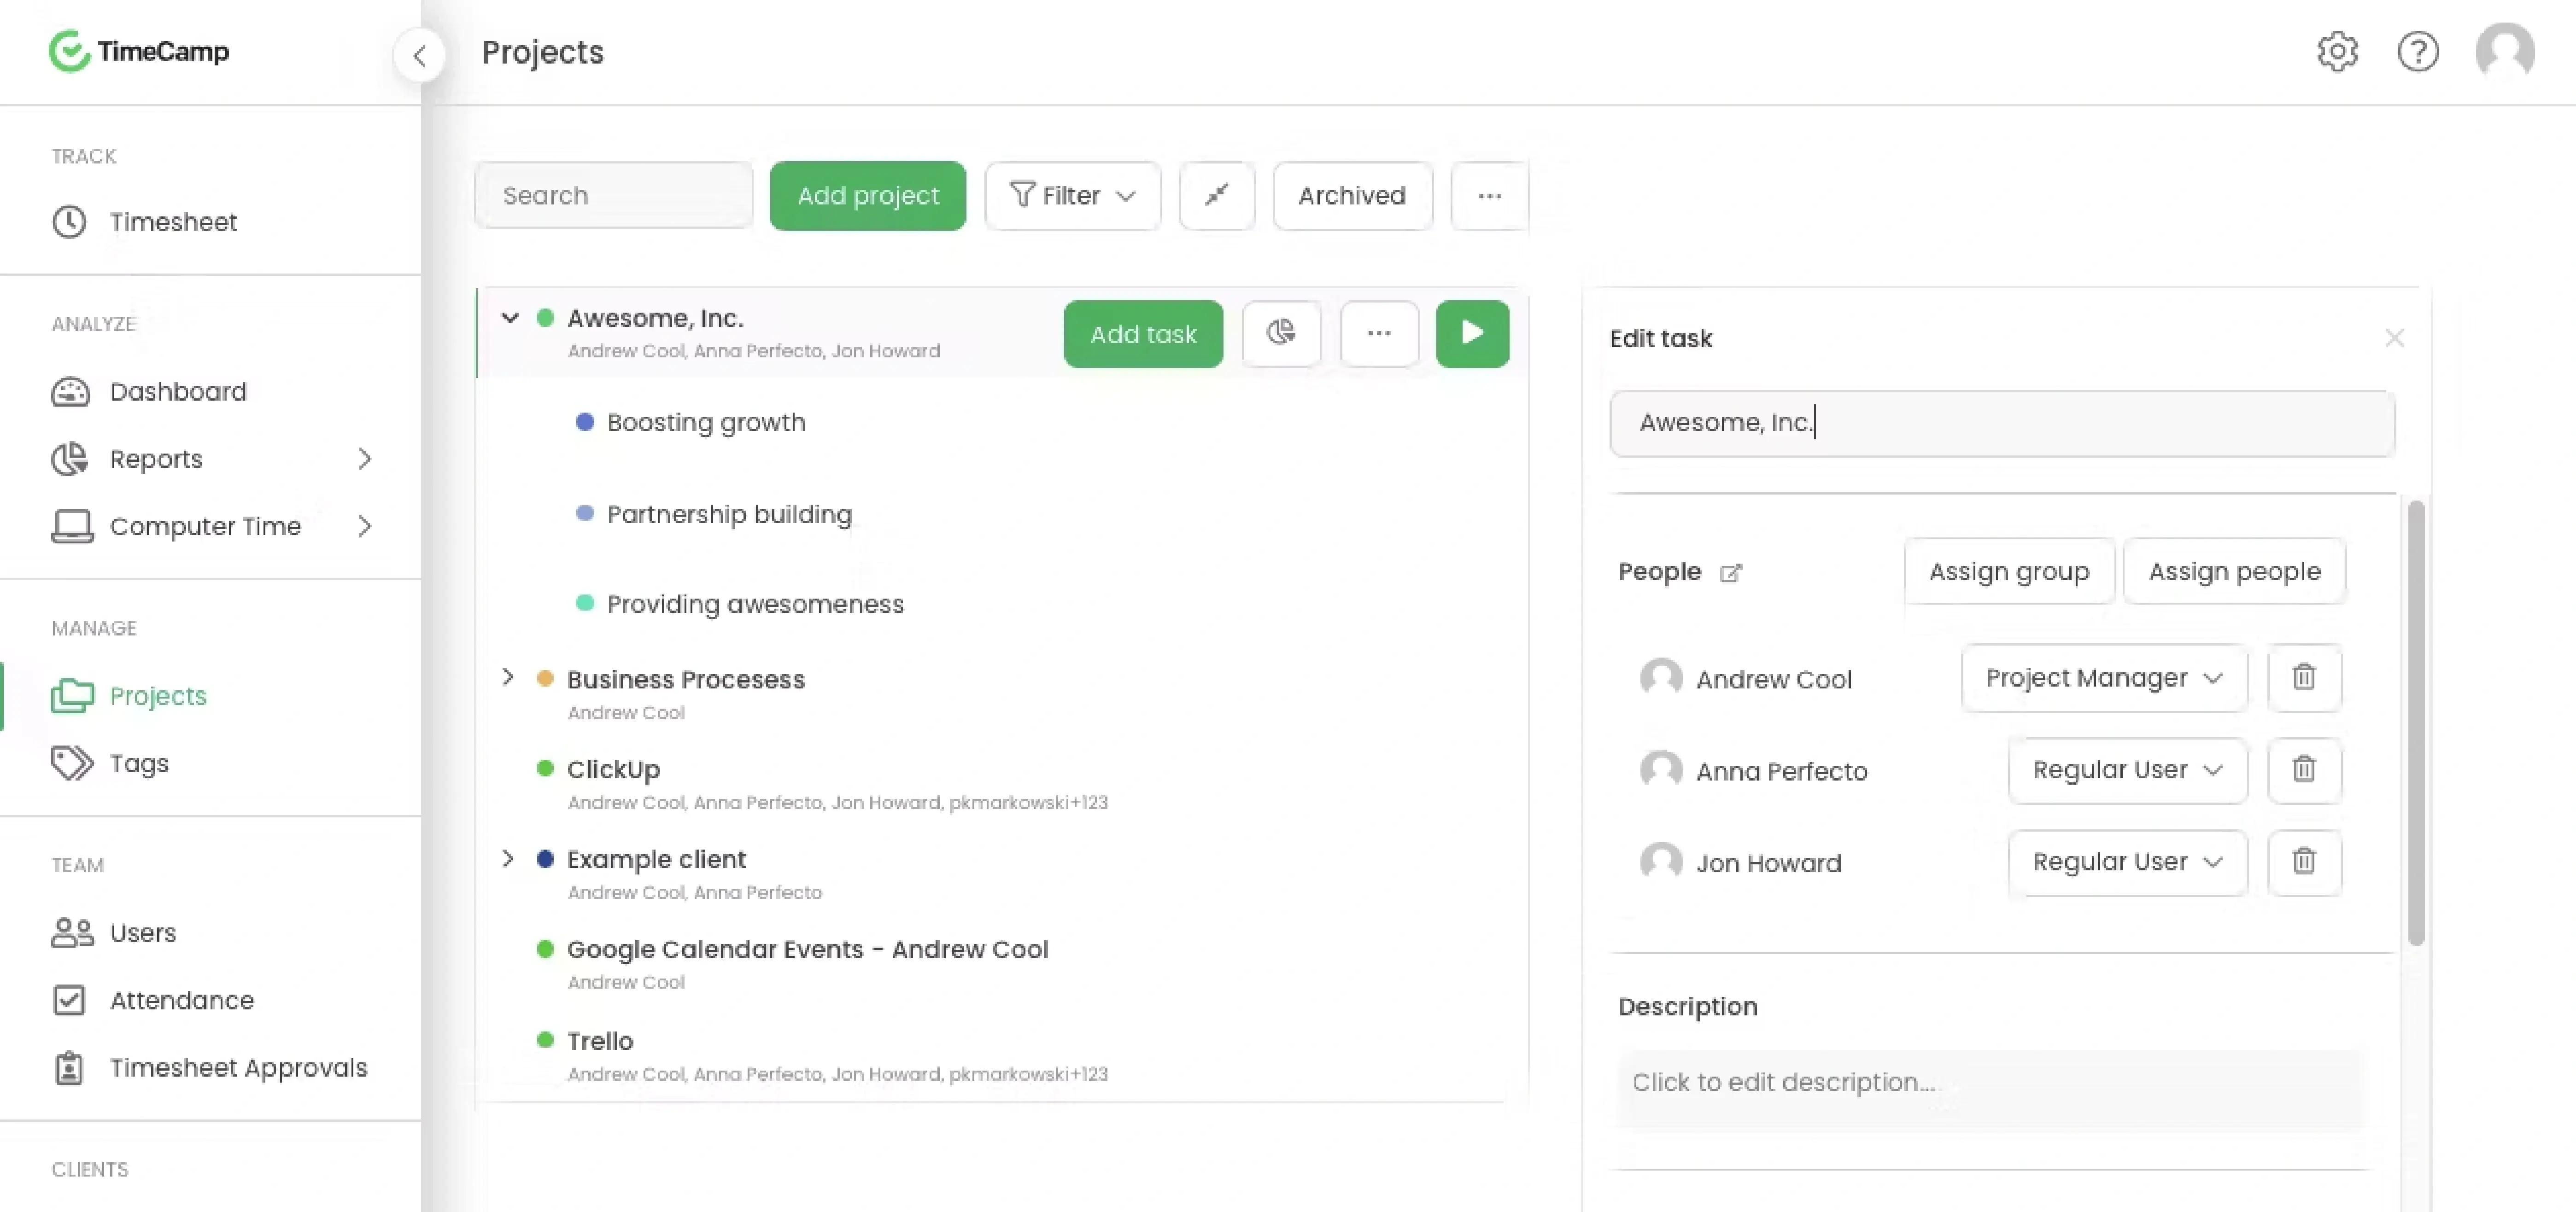Start timer for Awesome, Inc. project
The height and width of the screenshot is (1212, 2576).
1472,333
